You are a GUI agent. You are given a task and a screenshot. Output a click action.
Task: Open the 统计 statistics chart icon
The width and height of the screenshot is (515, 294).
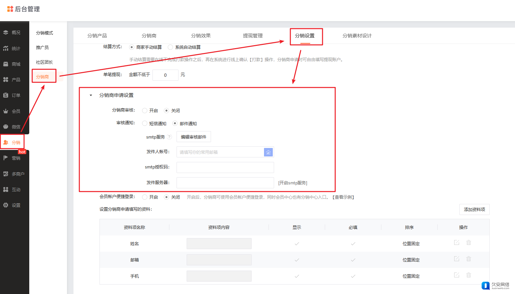[6, 48]
